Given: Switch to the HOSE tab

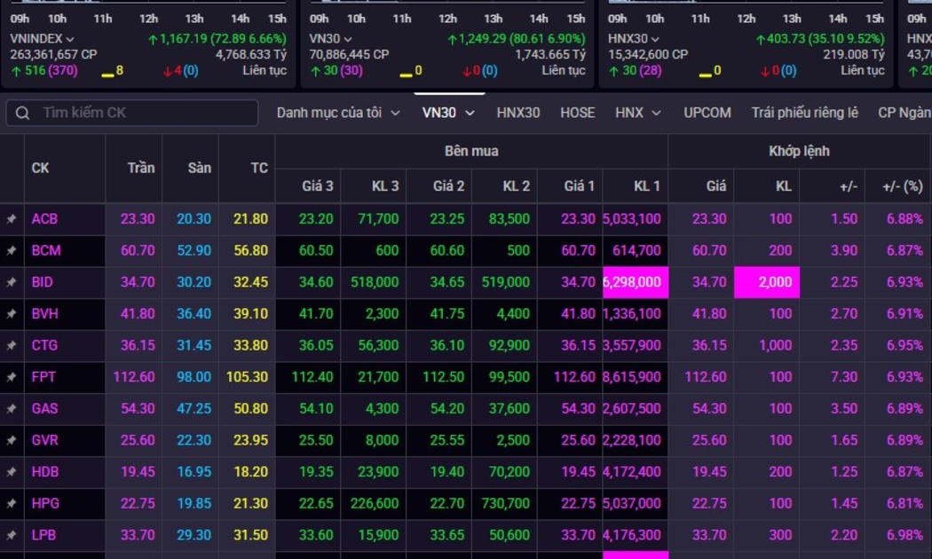Looking at the screenshot, I should 577,113.
